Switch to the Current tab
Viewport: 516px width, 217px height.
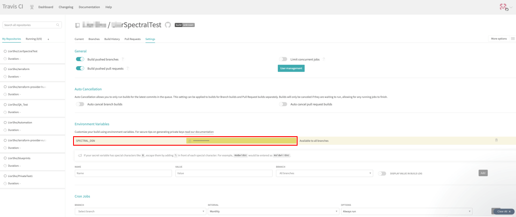(79, 39)
